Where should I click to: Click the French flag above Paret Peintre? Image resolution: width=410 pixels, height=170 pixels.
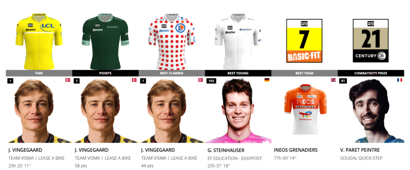[400, 80]
